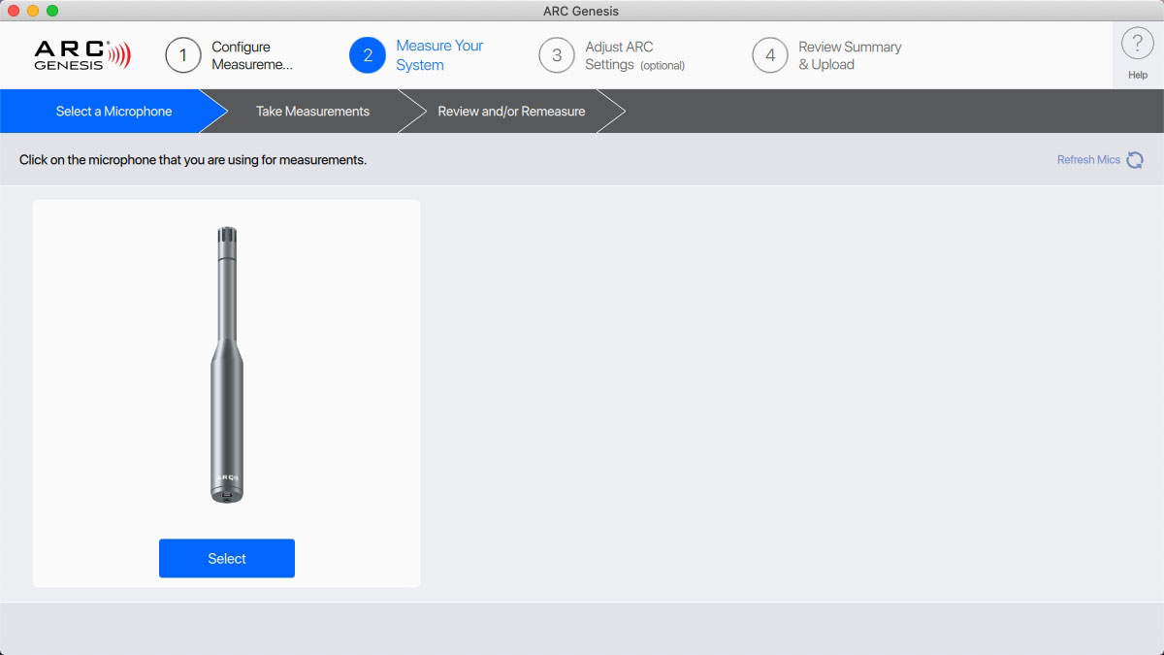Open the Help question mark icon
1164x655 pixels.
[x=1137, y=45]
